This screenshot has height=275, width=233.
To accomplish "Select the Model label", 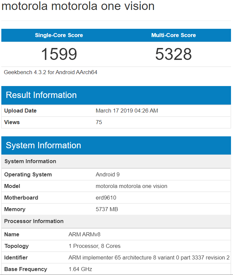I will [x=12, y=186].
